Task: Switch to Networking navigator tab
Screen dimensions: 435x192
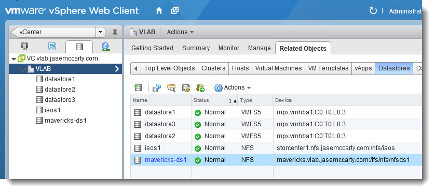Action: (105, 47)
